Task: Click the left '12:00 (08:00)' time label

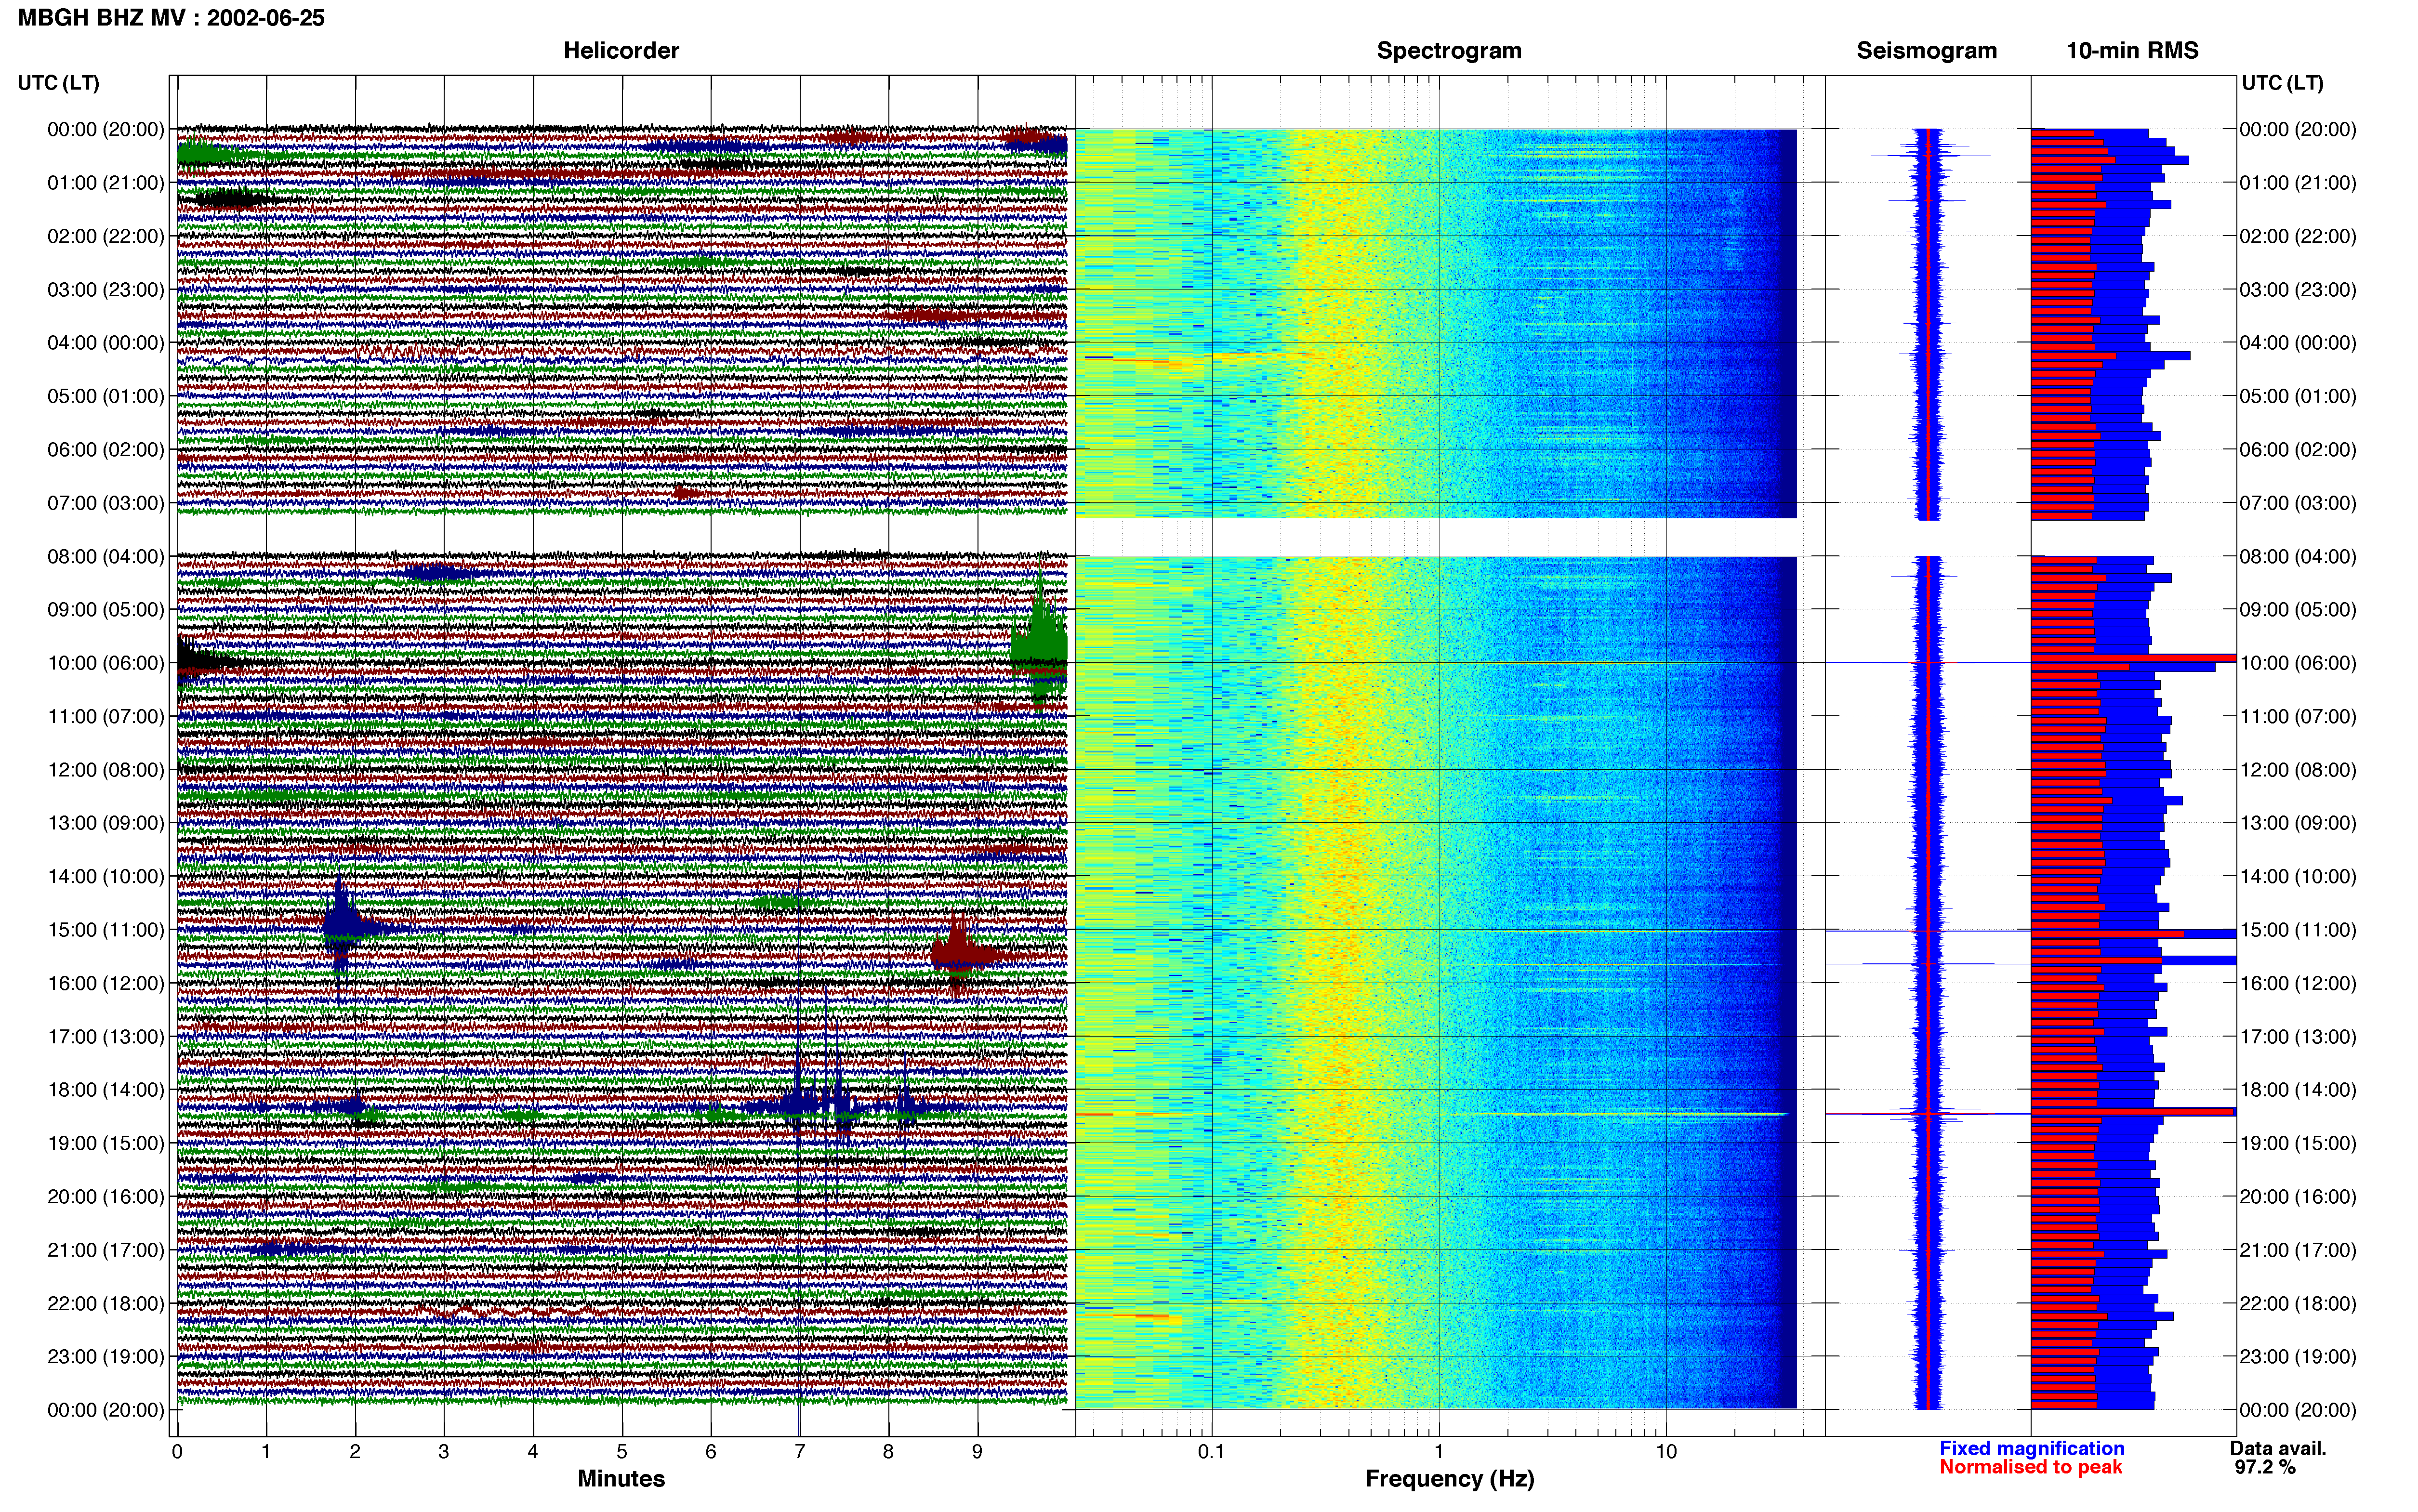Action: pos(106,770)
